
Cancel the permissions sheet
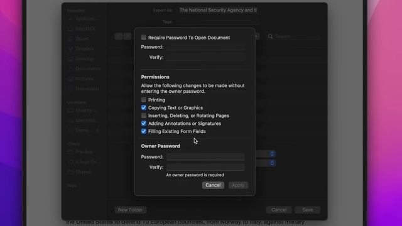coord(213,185)
